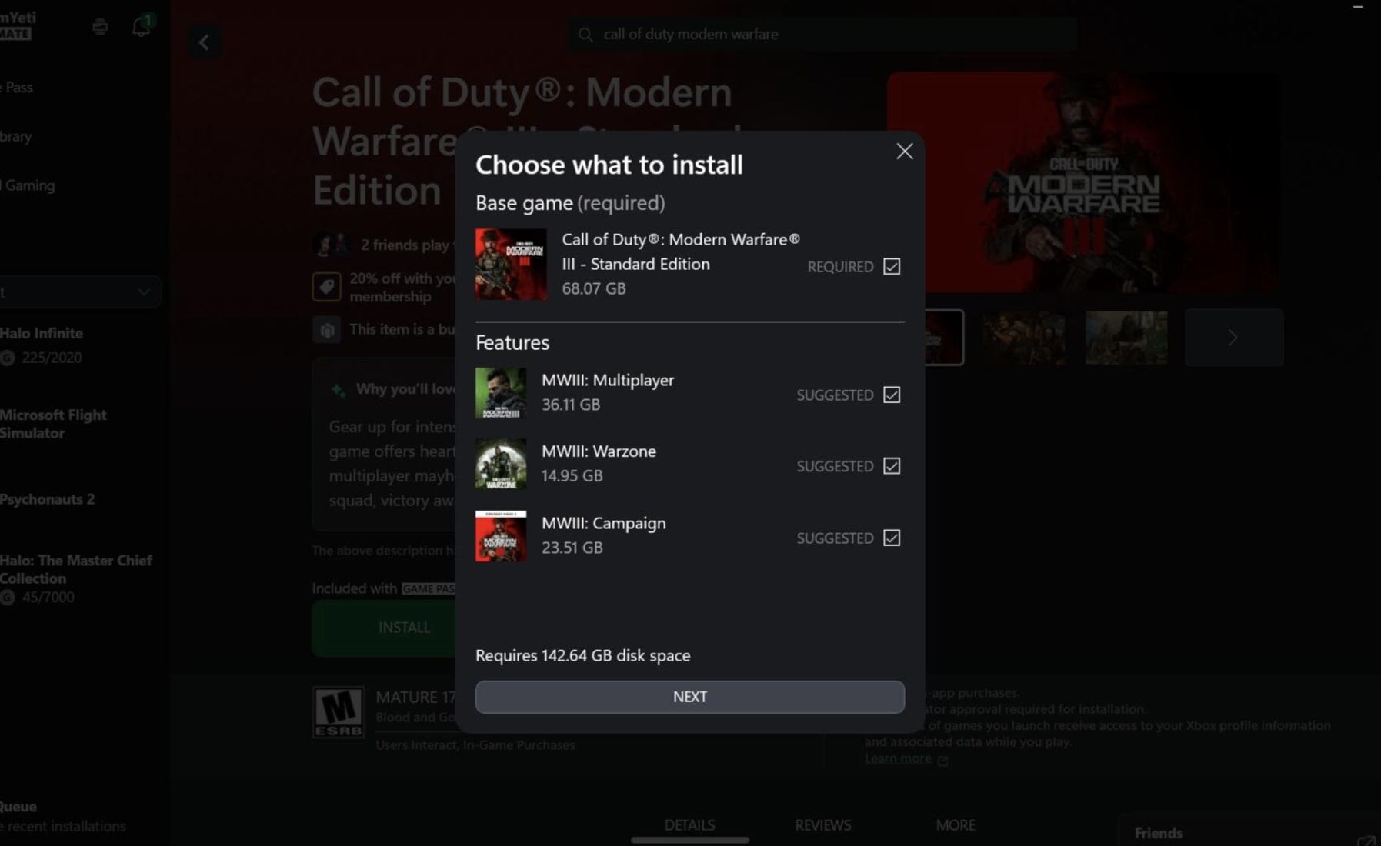The image size is (1381, 846).
Task: Select the MWIII: Multiplayer thumbnail icon
Action: pyautogui.click(x=500, y=393)
